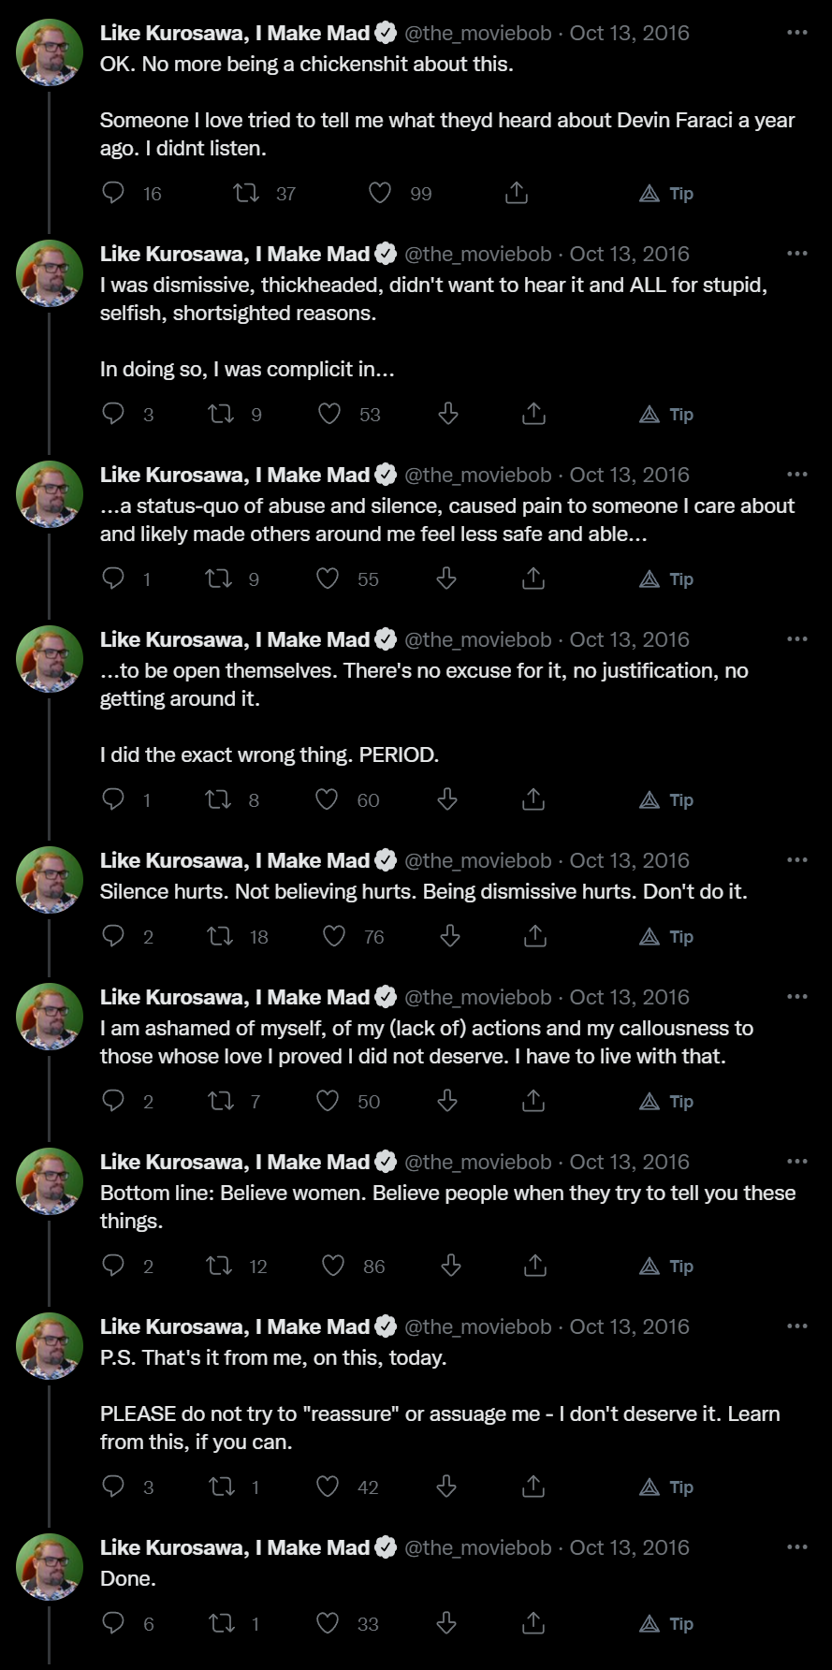Click the download arrow on the "Done." tweet
832x1670 pixels.
(446, 1623)
